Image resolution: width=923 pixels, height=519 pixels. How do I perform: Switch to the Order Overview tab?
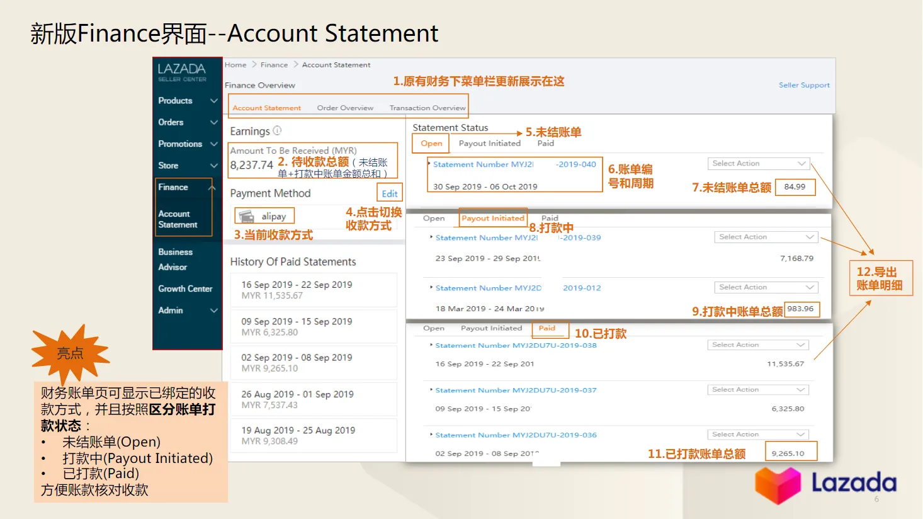click(x=345, y=108)
